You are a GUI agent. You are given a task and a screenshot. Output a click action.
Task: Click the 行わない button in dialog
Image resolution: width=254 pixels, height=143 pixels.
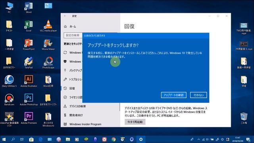tap(198, 95)
